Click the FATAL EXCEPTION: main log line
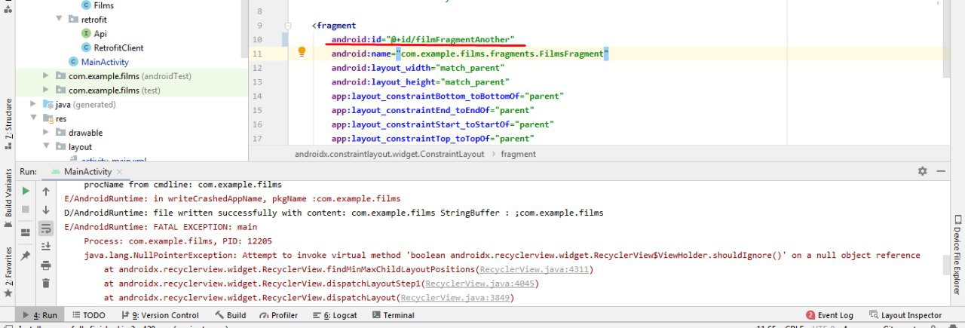The image size is (965, 328). click(x=161, y=227)
